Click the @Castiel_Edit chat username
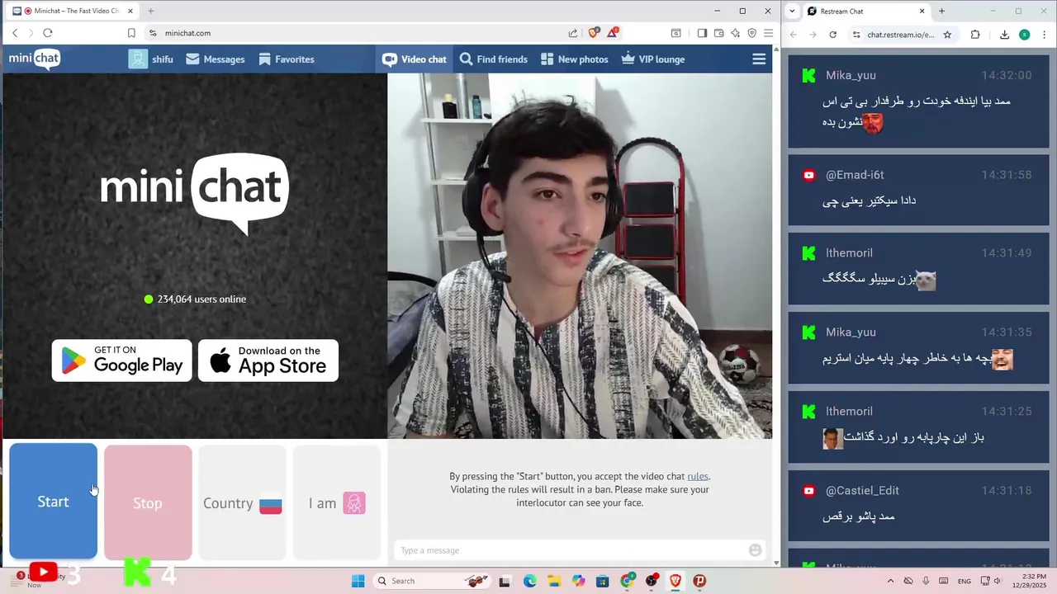 [x=862, y=490]
